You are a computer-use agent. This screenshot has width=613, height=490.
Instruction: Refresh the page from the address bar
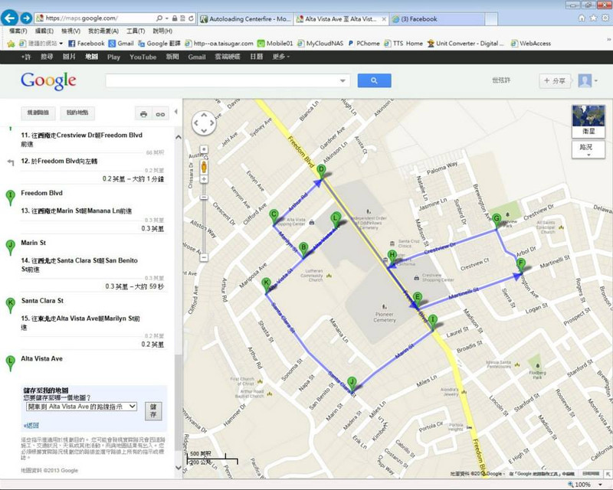tap(191, 18)
